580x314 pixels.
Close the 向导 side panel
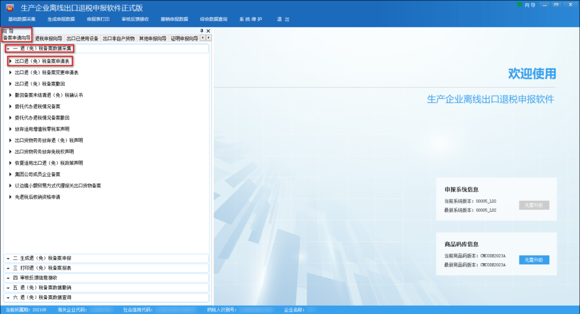tap(208, 31)
